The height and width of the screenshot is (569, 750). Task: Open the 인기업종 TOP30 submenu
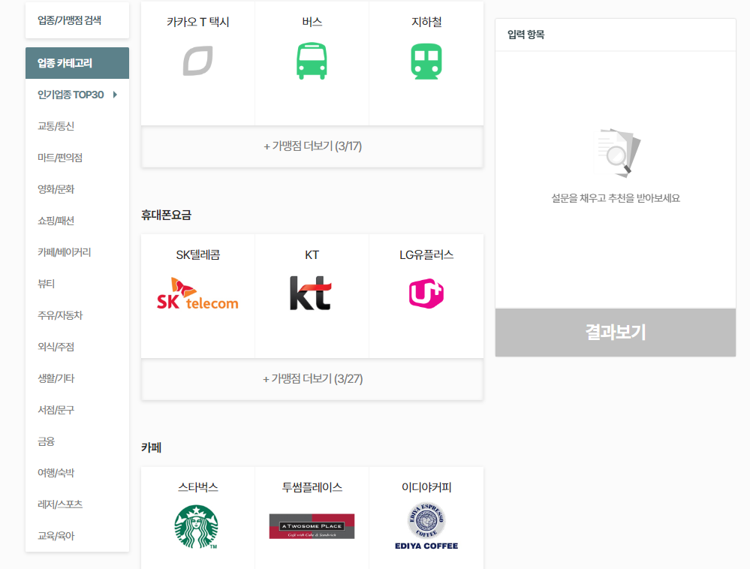tap(77, 95)
